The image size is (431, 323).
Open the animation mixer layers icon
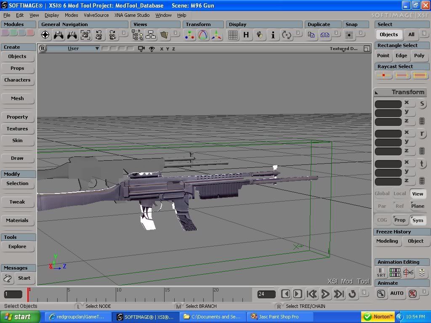pos(422,273)
